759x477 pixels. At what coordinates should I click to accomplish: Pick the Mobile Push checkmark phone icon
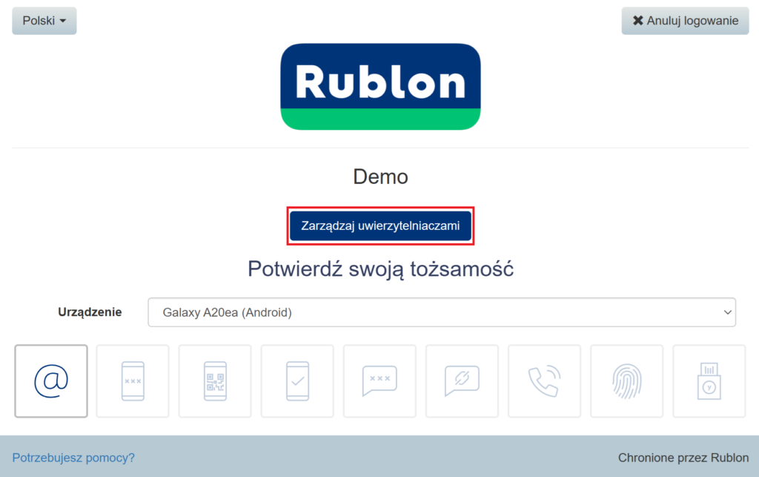click(297, 381)
